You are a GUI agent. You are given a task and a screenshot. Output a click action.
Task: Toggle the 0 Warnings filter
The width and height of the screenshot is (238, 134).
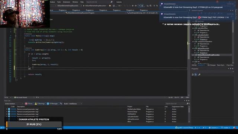(40, 103)
